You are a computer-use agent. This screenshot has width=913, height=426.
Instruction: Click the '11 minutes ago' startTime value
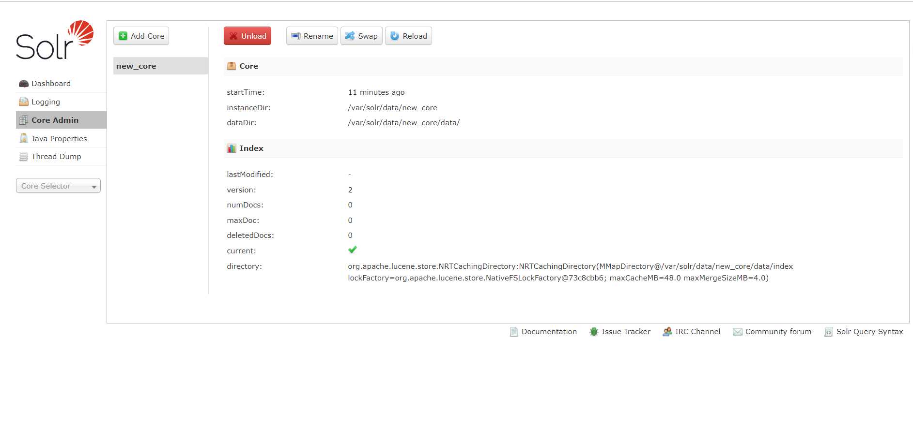376,92
